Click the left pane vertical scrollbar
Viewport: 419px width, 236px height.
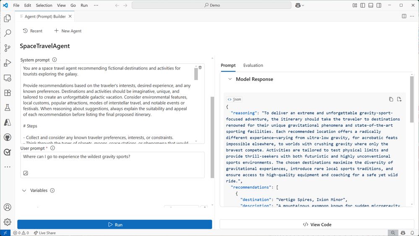213,137
